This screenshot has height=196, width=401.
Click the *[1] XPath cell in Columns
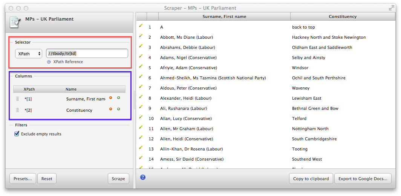pyautogui.click(x=28, y=99)
